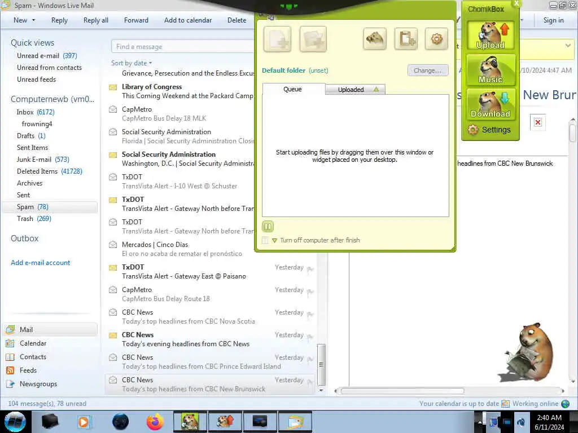Click the Mail icon in the bottom navigation
The image size is (578, 433).
pyautogui.click(x=10, y=329)
